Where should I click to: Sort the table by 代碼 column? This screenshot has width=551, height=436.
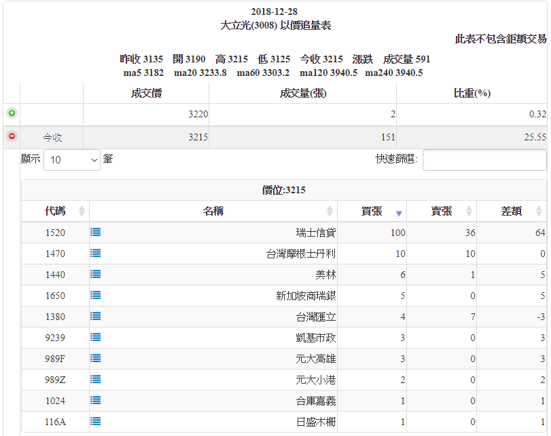pyautogui.click(x=55, y=211)
